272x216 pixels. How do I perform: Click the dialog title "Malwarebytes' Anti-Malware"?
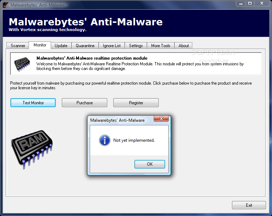[x=117, y=120]
